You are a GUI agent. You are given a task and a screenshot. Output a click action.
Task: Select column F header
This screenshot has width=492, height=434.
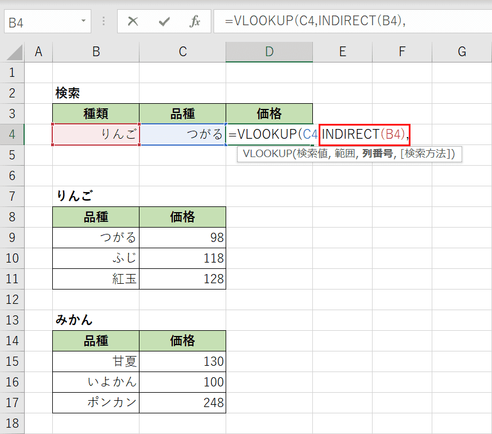(402, 52)
